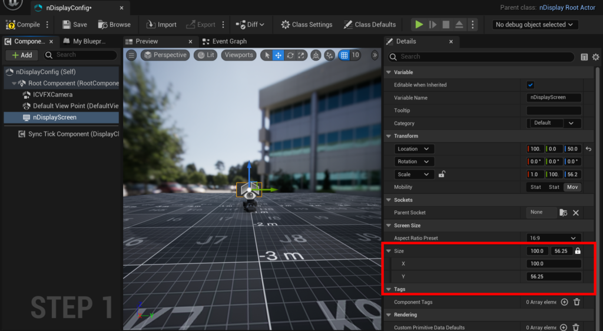603x331 pixels.
Task: Add a Component Tags array element
Action: point(564,302)
